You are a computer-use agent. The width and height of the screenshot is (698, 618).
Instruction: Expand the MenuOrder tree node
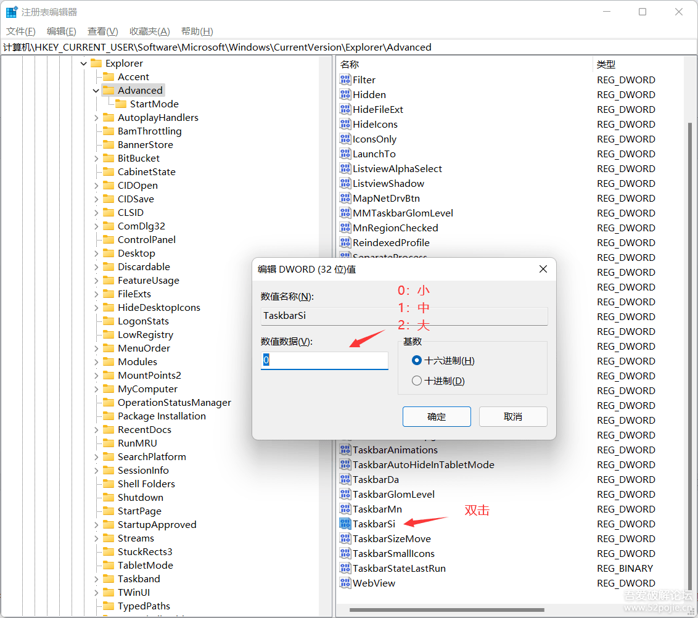[x=96, y=348]
